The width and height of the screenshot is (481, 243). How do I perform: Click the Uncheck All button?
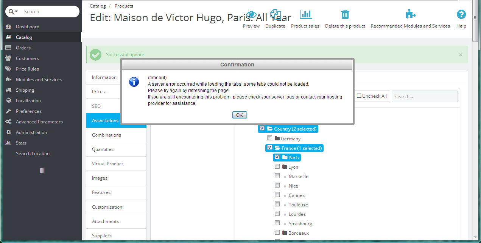[x=372, y=96]
